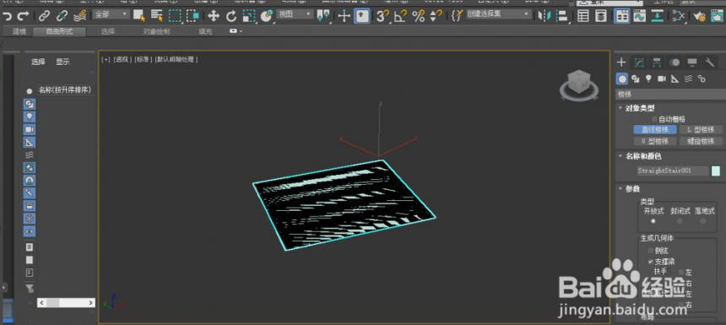Image resolution: width=726 pixels, height=325 pixels.
Task: Open the selection filter dropdown 全部
Action: (111, 14)
